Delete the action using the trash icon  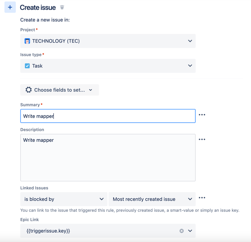(62, 7)
